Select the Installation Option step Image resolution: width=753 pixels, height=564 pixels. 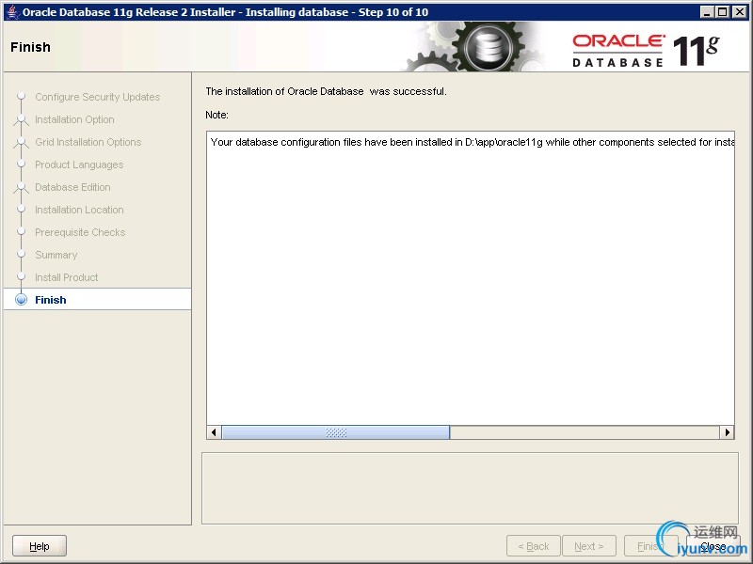74,119
